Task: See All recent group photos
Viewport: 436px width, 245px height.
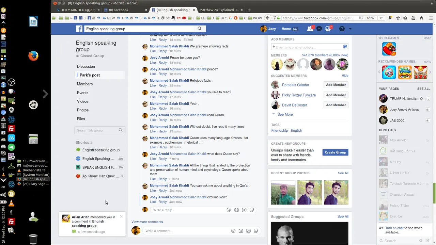Action: click(343, 173)
